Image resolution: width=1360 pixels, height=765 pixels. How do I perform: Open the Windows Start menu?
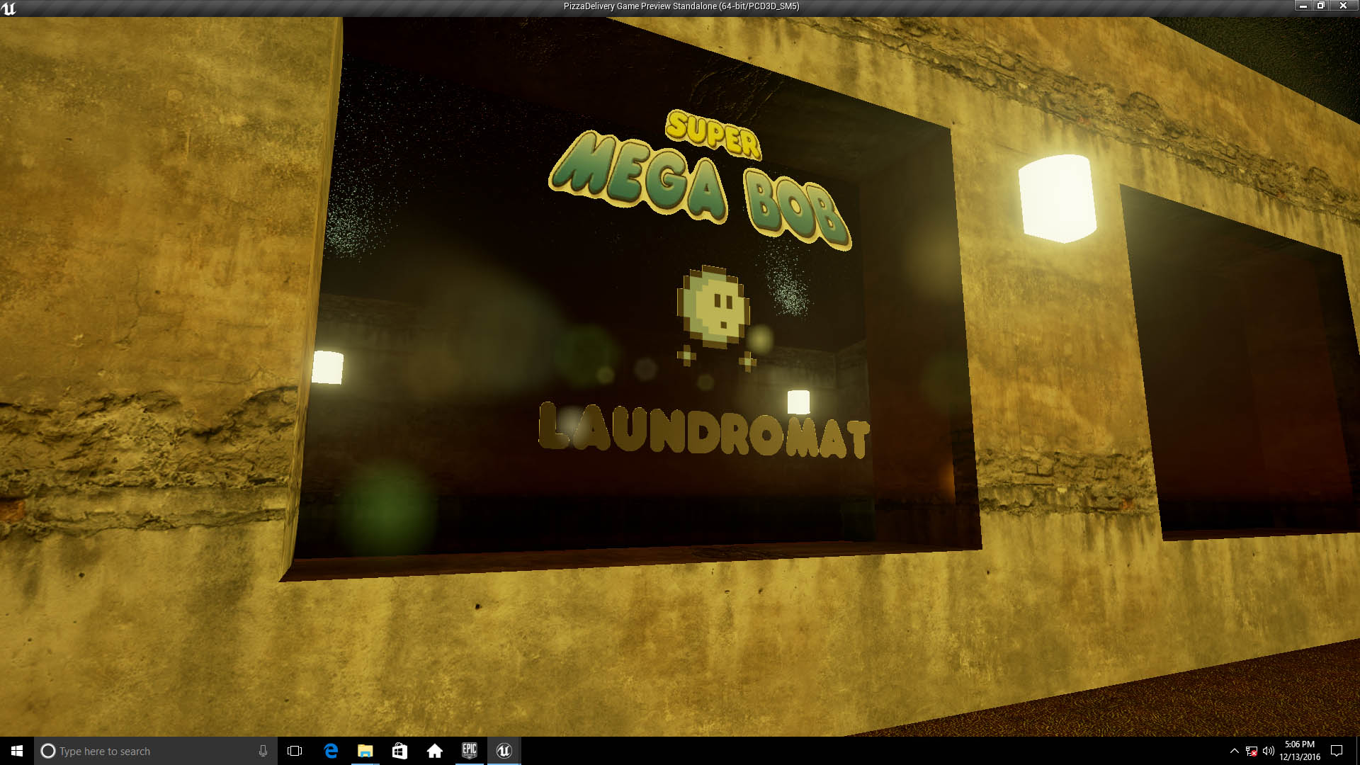[17, 751]
